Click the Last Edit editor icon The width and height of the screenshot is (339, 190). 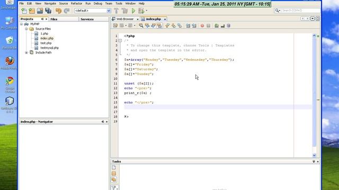pos(115,26)
